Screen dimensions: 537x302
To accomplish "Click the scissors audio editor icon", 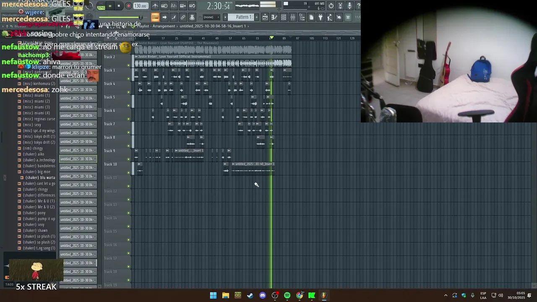I will (x=340, y=6).
